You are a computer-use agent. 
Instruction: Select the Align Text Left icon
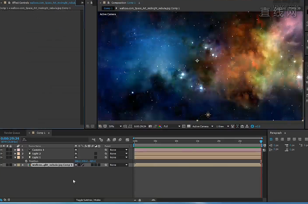(271, 139)
